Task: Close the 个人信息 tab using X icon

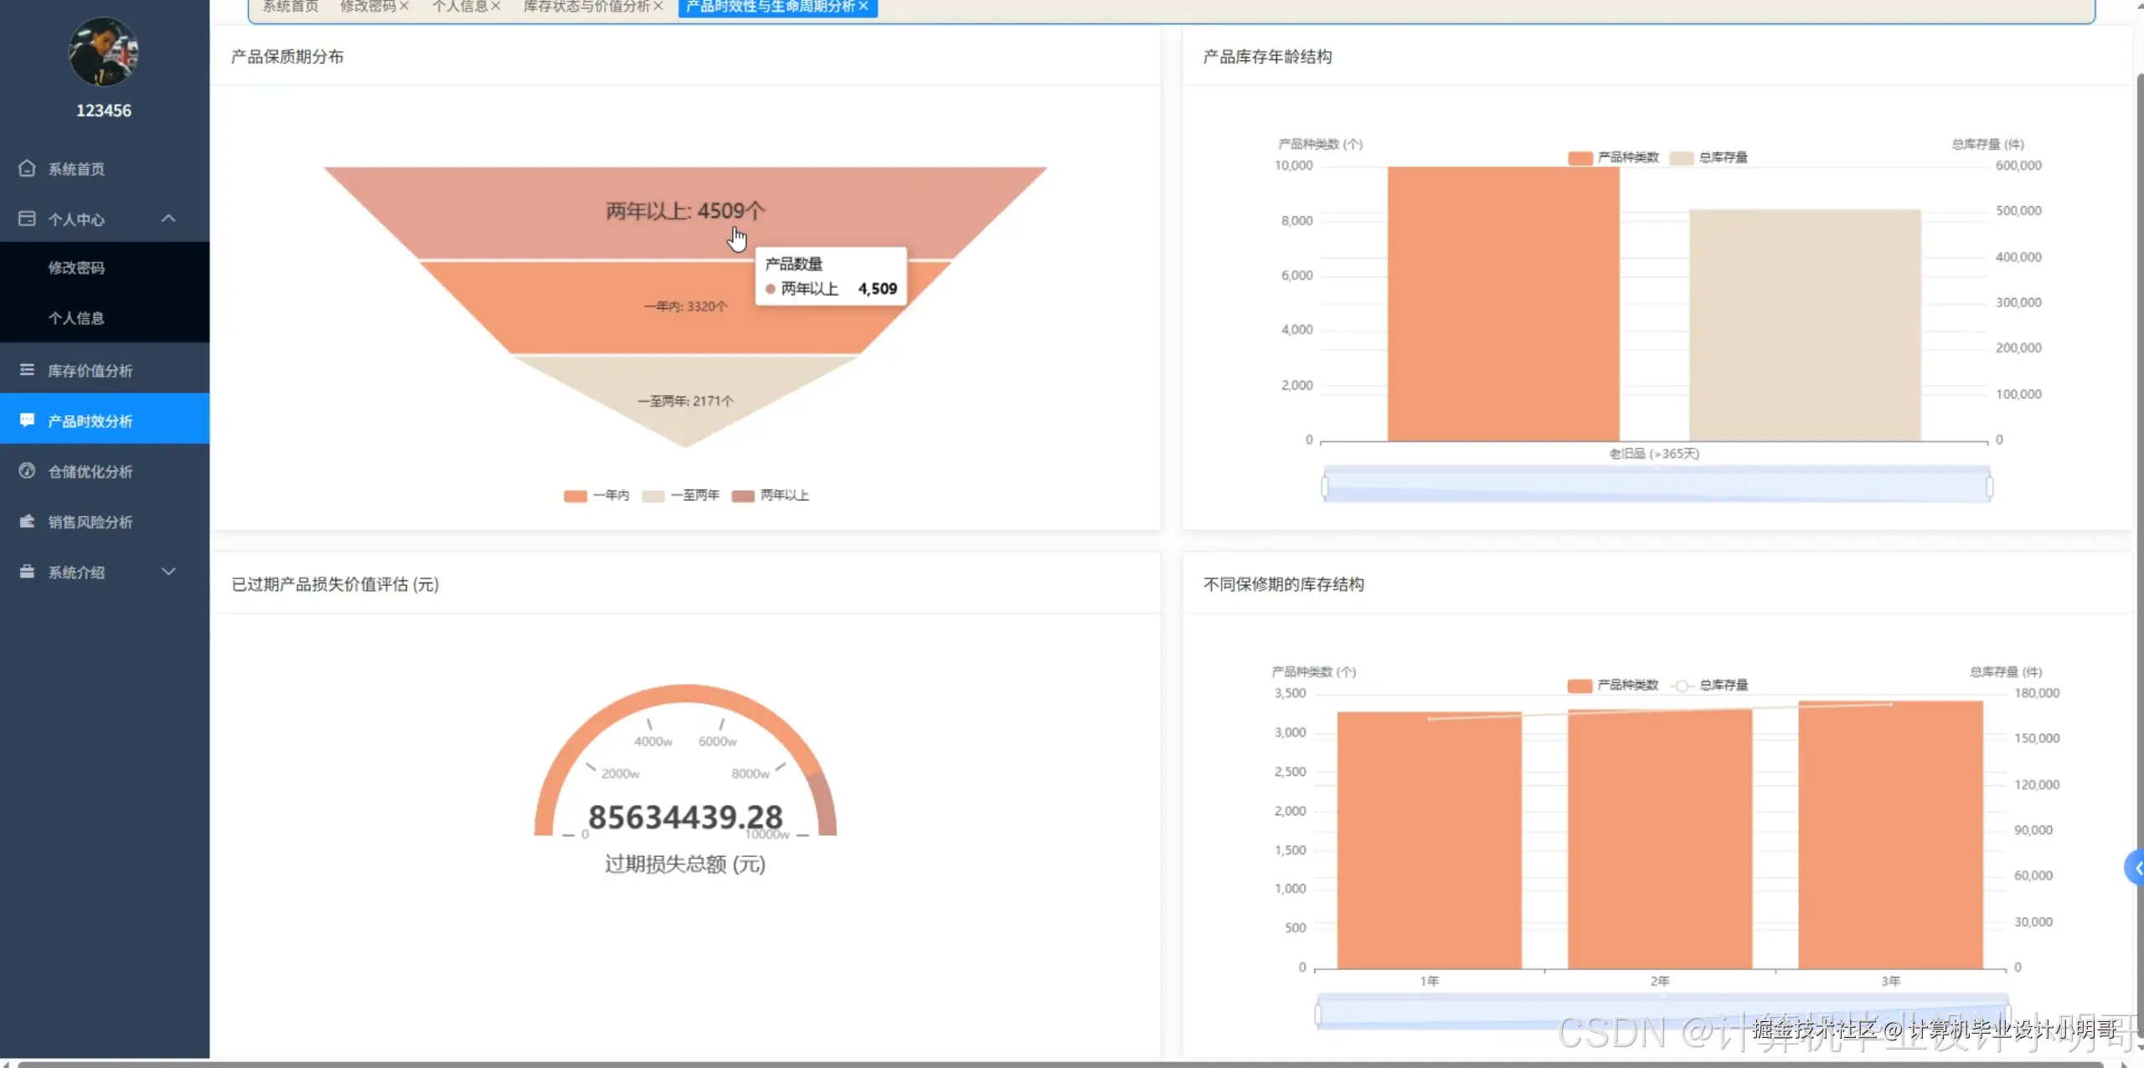Action: (x=496, y=7)
